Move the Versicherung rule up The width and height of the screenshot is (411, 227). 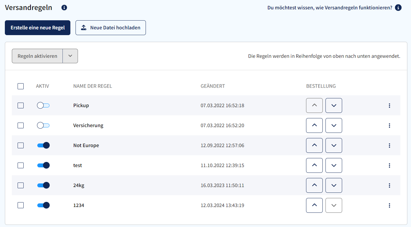315,125
